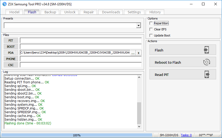Maximize the Z3X Samsung Tool window
The height and width of the screenshot is (138, 222).
pyautogui.click(x=203, y=4)
